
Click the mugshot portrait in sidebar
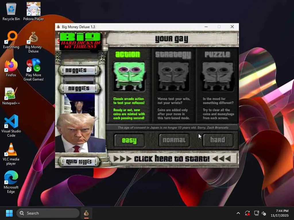pyautogui.click(x=80, y=133)
